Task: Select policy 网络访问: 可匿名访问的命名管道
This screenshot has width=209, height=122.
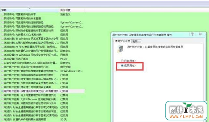Action: tap(22, 19)
